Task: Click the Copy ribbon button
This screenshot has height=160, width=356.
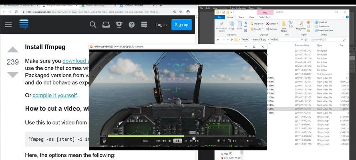Action: (x=232, y=25)
